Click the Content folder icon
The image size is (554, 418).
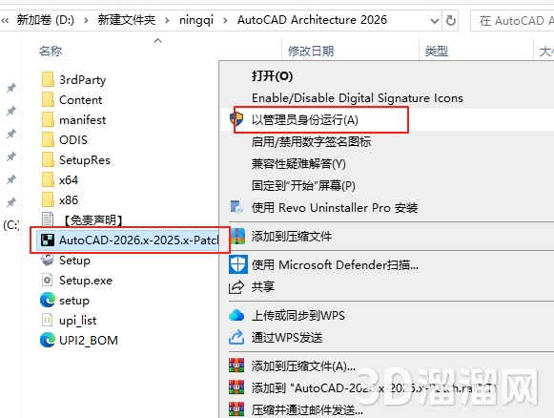pyautogui.click(x=48, y=99)
